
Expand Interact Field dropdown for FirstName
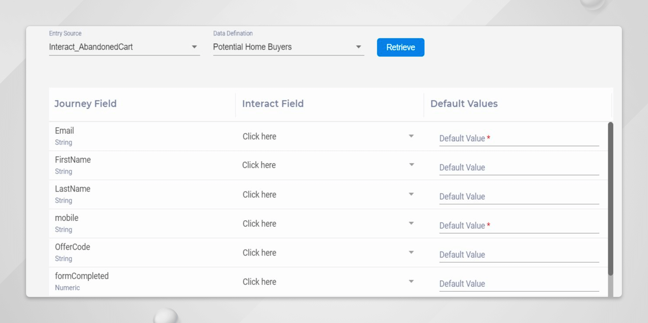click(328, 165)
